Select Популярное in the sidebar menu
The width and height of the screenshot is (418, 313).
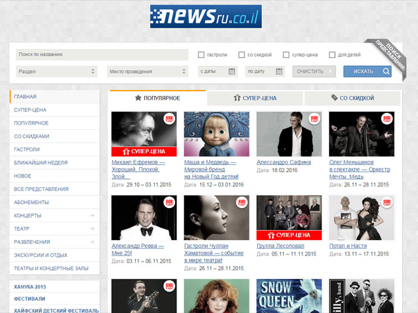pyautogui.click(x=55, y=123)
